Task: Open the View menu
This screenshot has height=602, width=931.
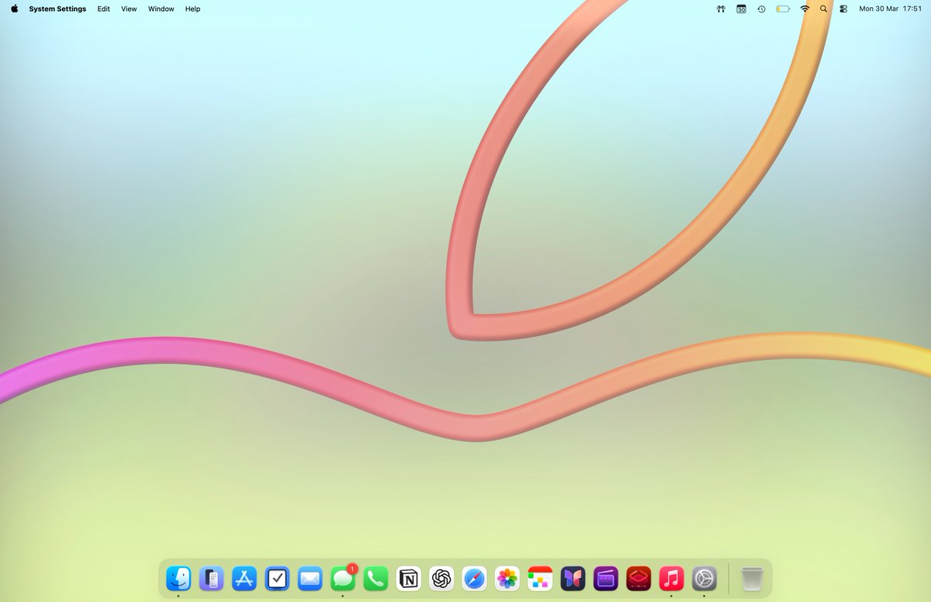Action: coord(129,9)
